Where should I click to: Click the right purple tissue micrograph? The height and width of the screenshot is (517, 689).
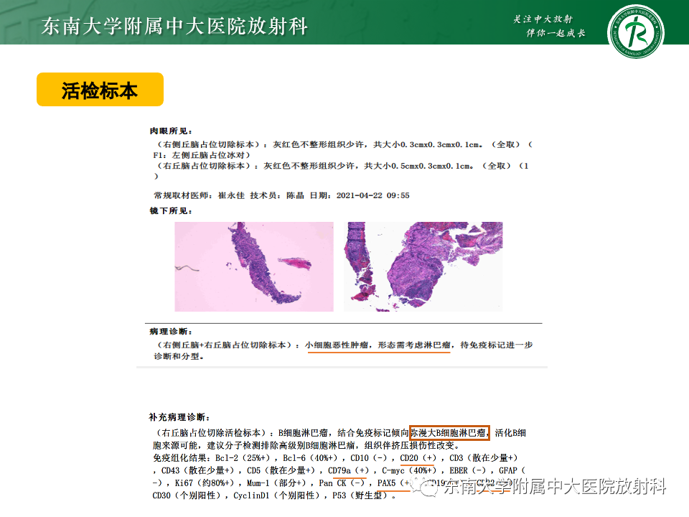[x=423, y=266]
